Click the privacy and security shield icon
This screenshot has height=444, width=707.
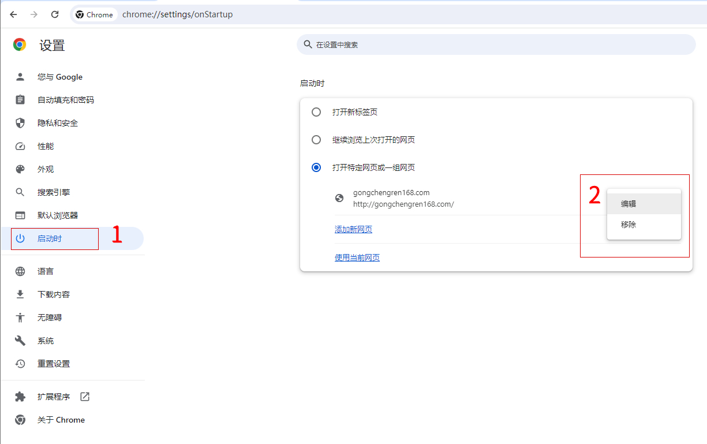point(20,123)
